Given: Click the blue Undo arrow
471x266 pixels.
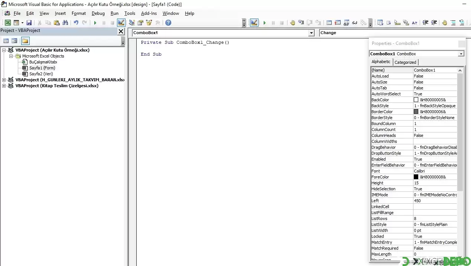Looking at the screenshot, I should tap(76, 23).
